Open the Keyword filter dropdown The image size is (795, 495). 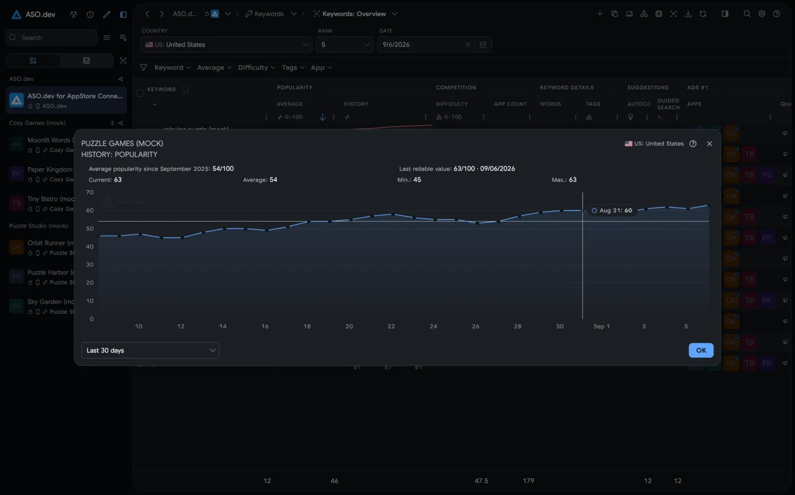pyautogui.click(x=172, y=68)
